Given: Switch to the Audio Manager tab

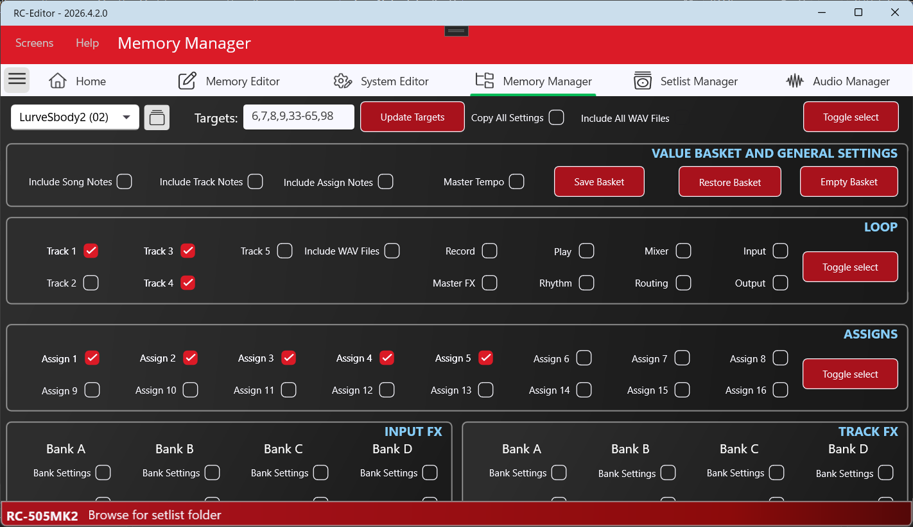Looking at the screenshot, I should pos(838,81).
